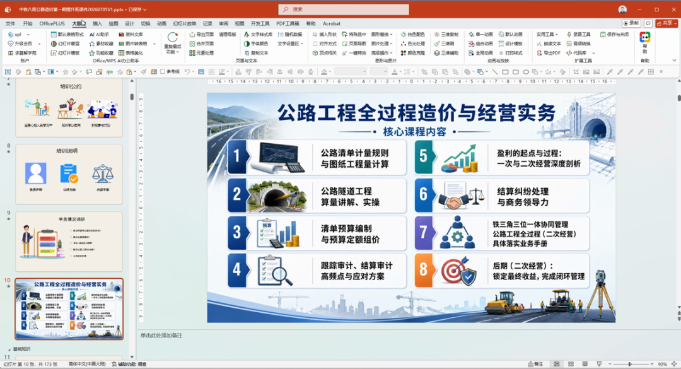
Task: Expand the xpl account dropdown
Action: click(28, 34)
